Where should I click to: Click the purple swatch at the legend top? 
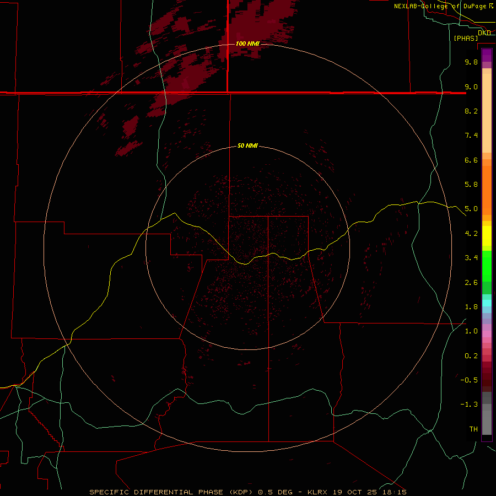(x=487, y=55)
